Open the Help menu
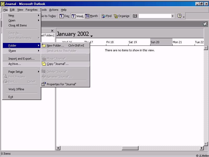The width and height of the screenshot is (209, 157). tap(63, 10)
